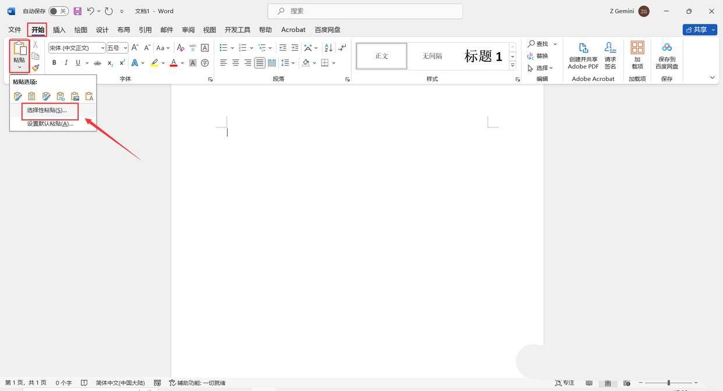Expand the bullets list dropdown arrow

click(232, 48)
